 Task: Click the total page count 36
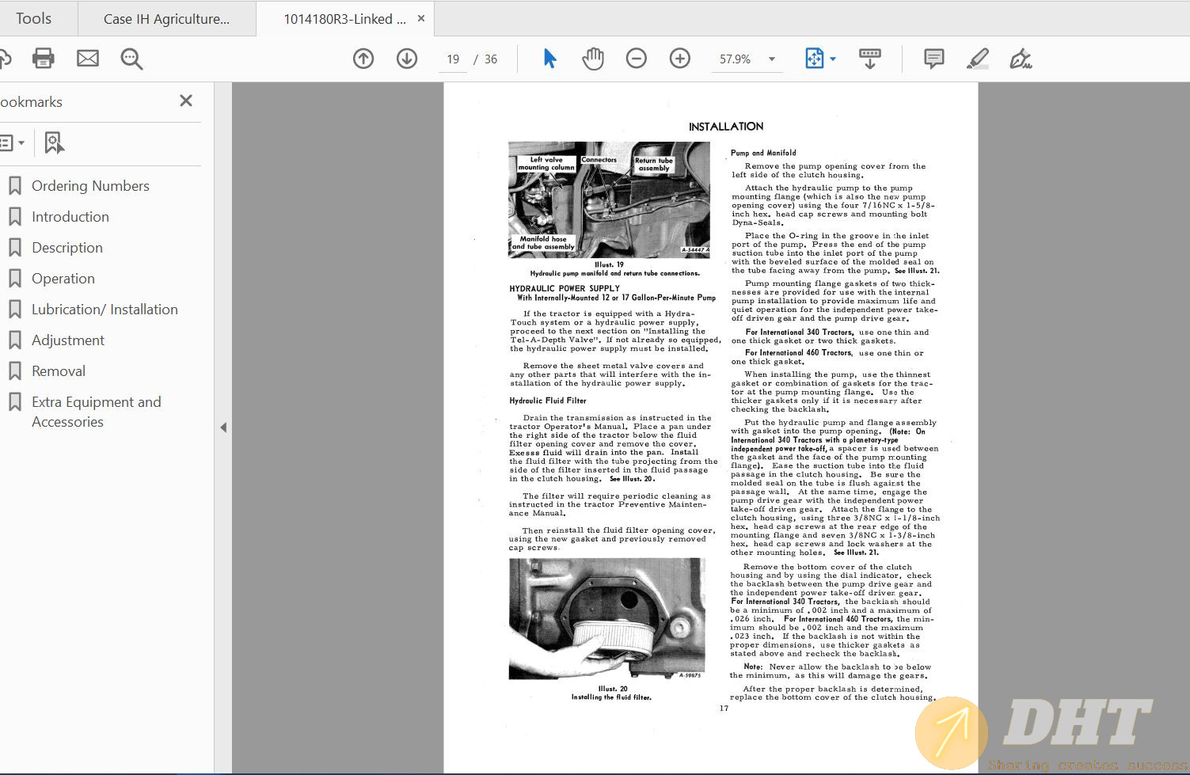[491, 59]
